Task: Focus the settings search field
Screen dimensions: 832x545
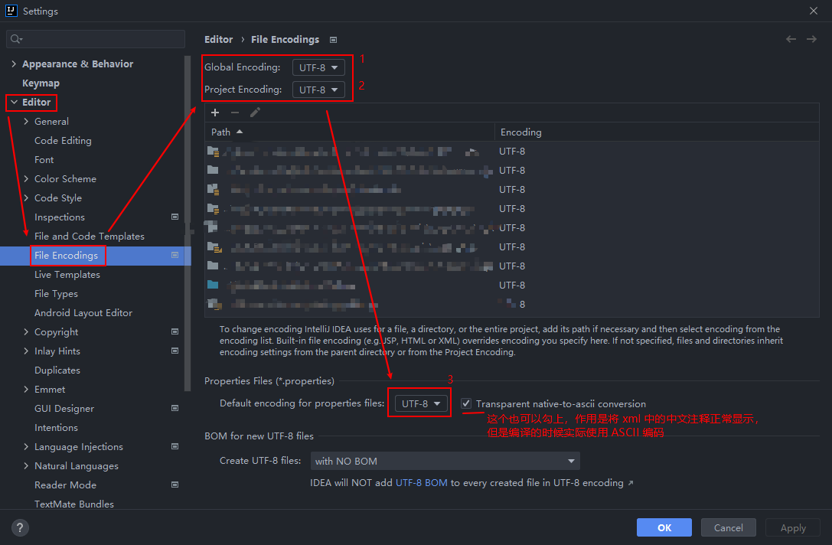Action: click(96, 39)
